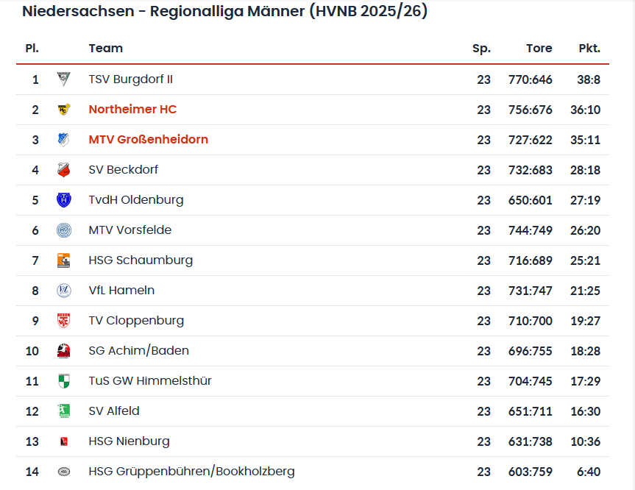The height and width of the screenshot is (490, 635).
Task: Click the HSG Nienburg team logo
Action: pyautogui.click(x=64, y=441)
